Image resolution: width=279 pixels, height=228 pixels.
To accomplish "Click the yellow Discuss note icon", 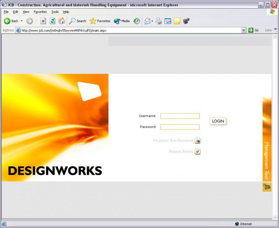I will pos(177,21).
